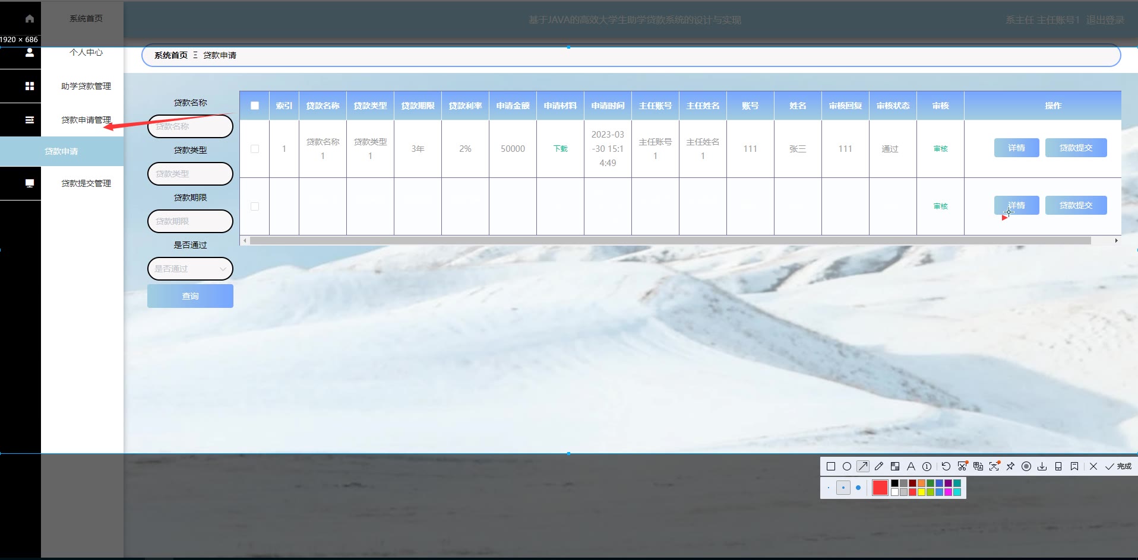
Task: Click the 查询 search button
Action: coord(190,296)
